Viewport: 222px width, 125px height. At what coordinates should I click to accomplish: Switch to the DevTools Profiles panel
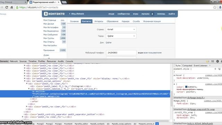point(42,61)
